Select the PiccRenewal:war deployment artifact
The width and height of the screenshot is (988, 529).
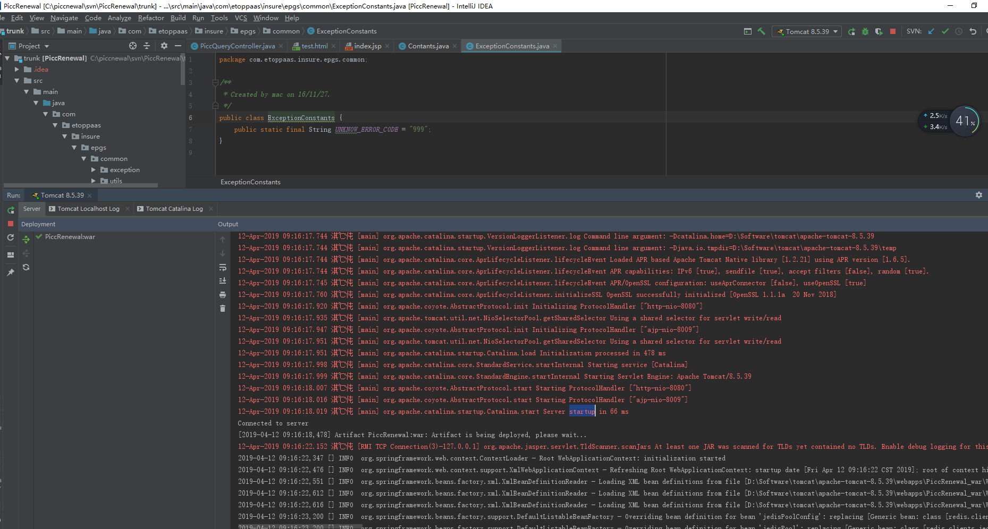70,237
